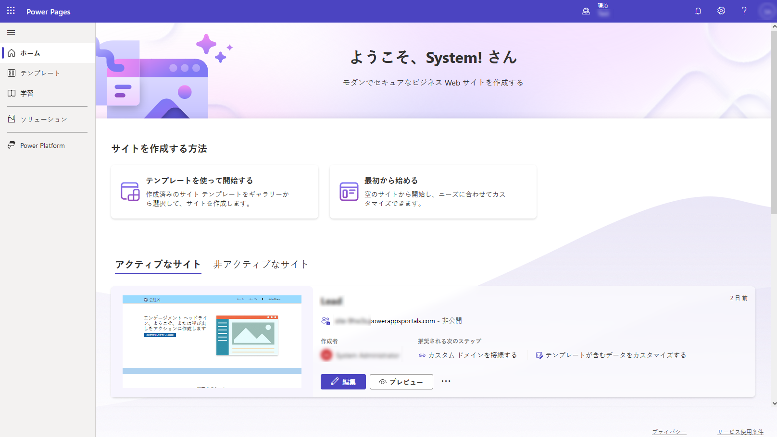This screenshot has height=437, width=777.
Task: Open サービス使用条件 footer link
Action: pyautogui.click(x=740, y=432)
